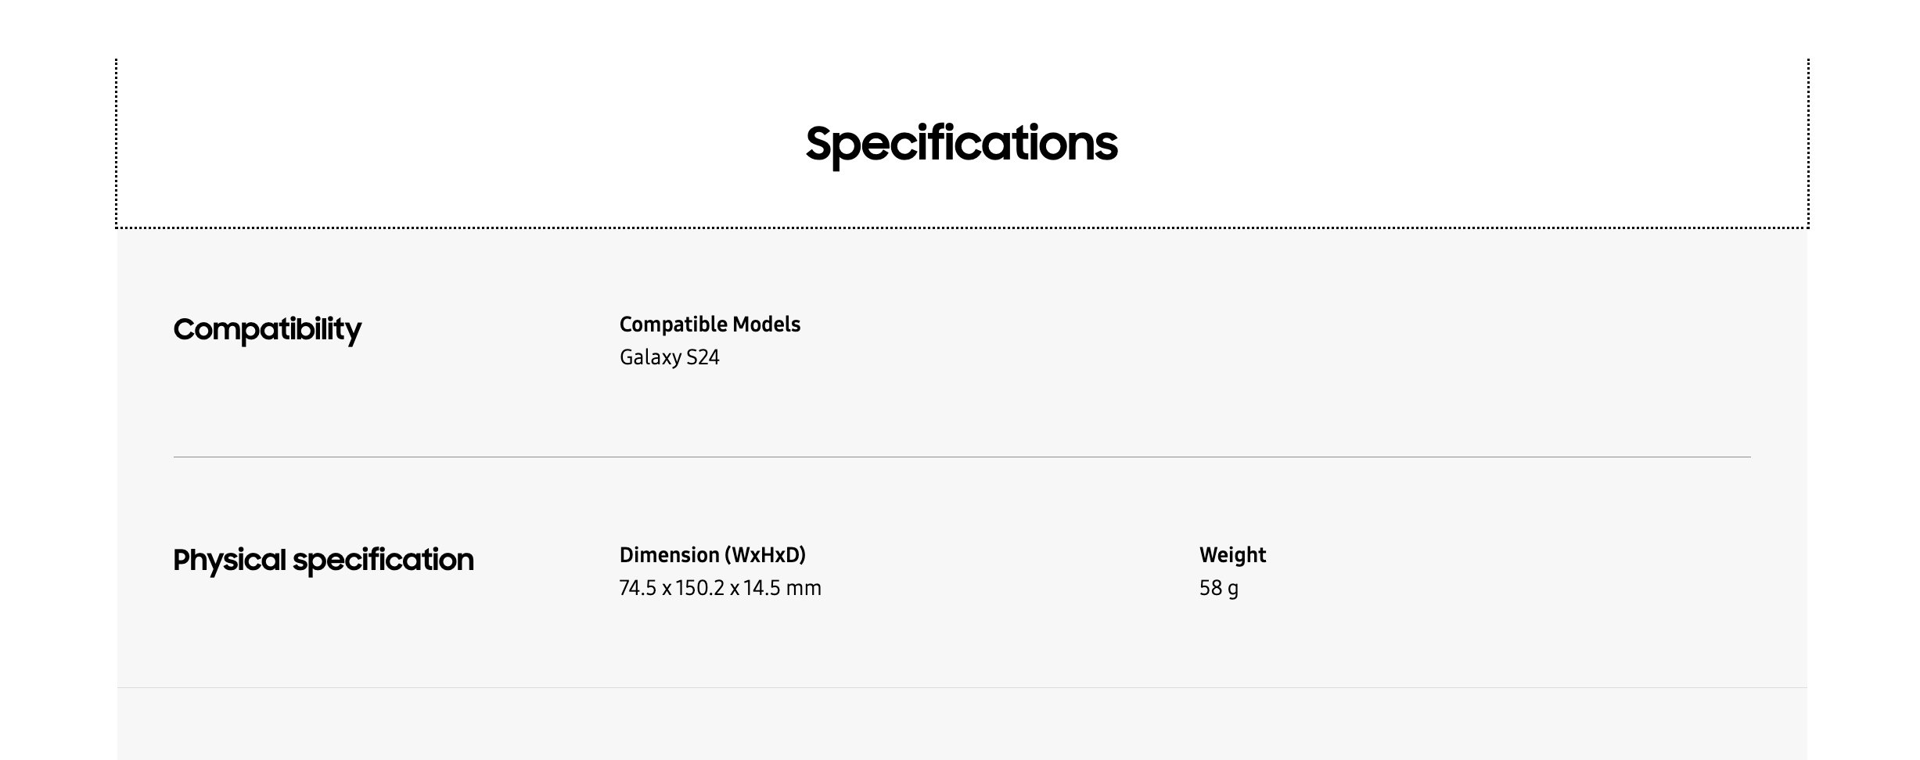Click the Weight label

coord(1232,555)
